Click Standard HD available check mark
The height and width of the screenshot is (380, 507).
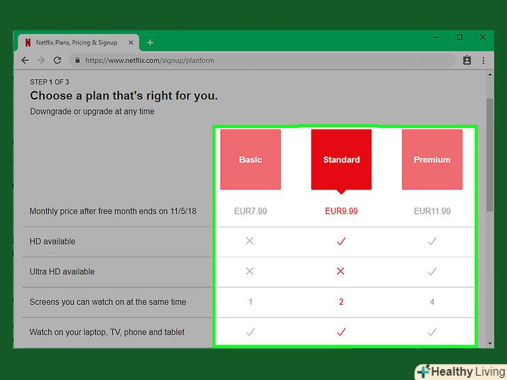coord(341,241)
